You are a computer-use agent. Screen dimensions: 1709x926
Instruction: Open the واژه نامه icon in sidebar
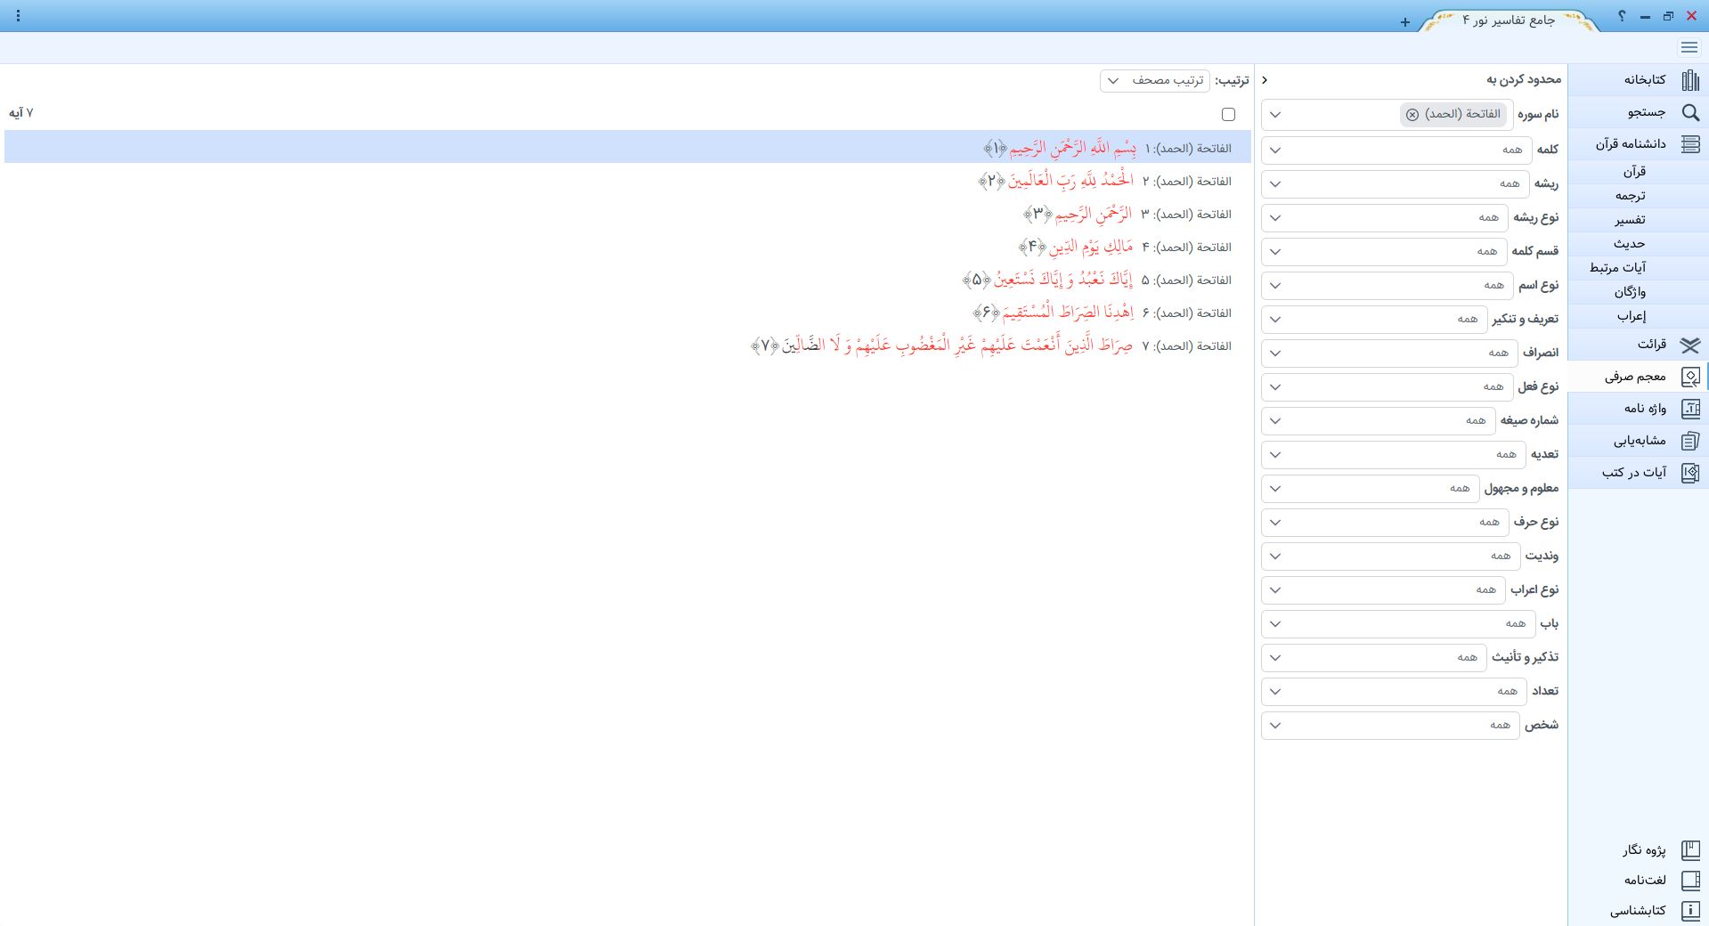(x=1689, y=409)
